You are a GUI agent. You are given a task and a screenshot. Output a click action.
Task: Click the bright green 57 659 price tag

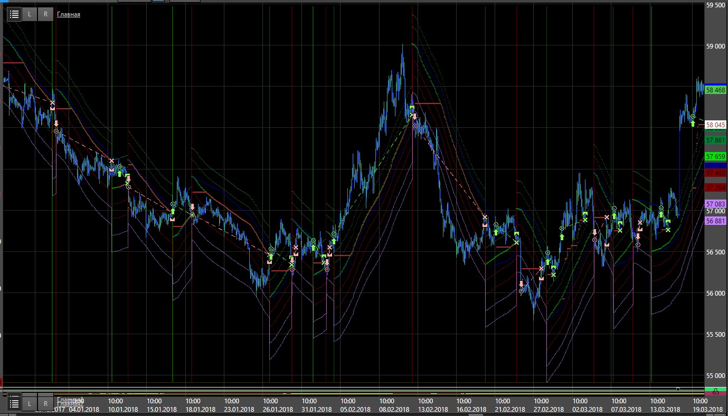pyautogui.click(x=715, y=157)
